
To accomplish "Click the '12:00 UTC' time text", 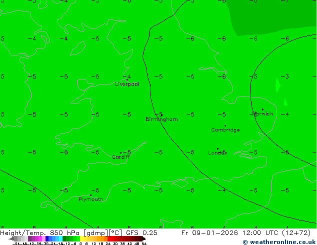I will [x=261, y=233].
